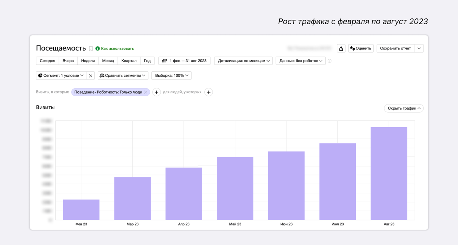Click the green info icon Как использовать
The width and height of the screenshot is (458, 245).
click(x=97, y=49)
